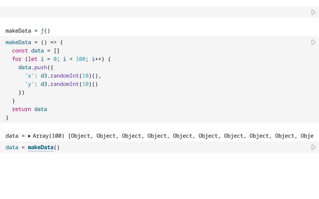Click the number 100 in loop condition
The width and height of the screenshot is (319, 199).
coord(81,59)
